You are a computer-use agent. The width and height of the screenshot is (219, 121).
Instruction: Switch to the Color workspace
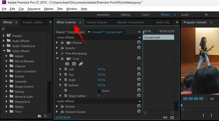point(145,15)
